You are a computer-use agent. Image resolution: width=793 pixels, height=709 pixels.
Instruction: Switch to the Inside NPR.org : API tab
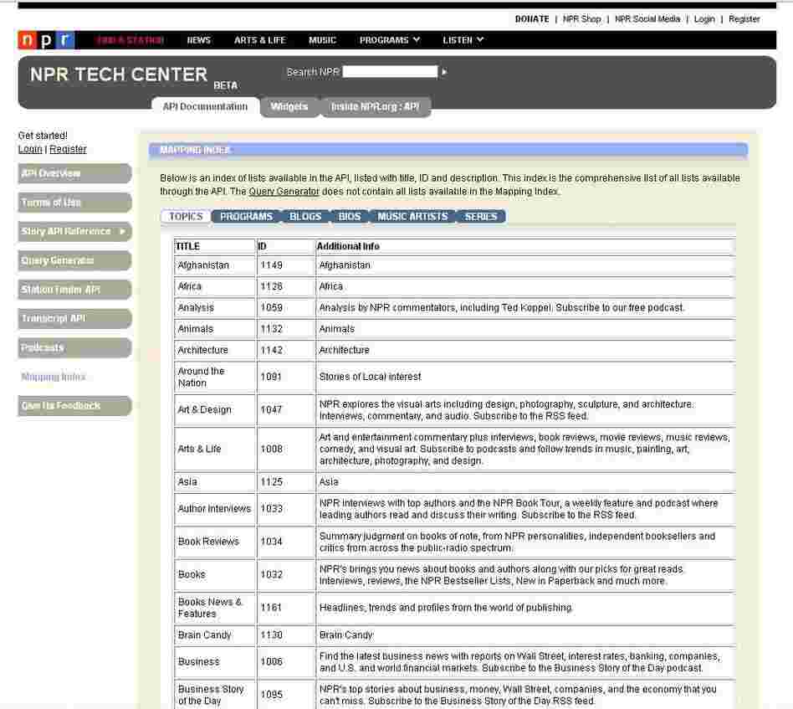[376, 107]
